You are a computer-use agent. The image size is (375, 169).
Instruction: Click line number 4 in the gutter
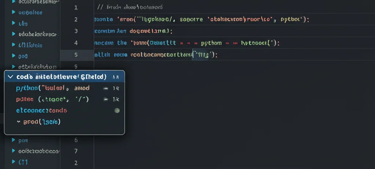click(76, 43)
